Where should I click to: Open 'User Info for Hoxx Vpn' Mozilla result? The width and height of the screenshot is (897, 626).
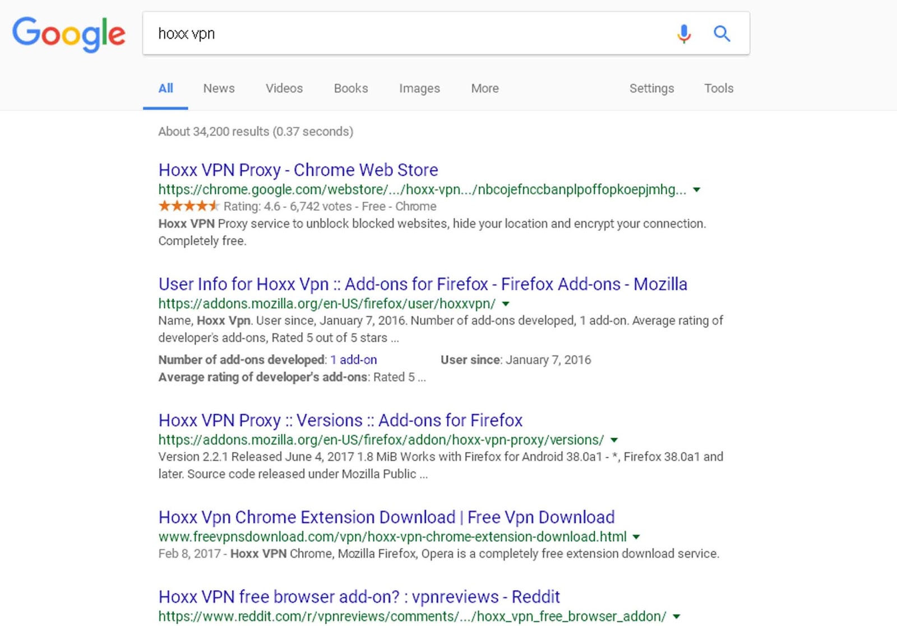tap(423, 284)
